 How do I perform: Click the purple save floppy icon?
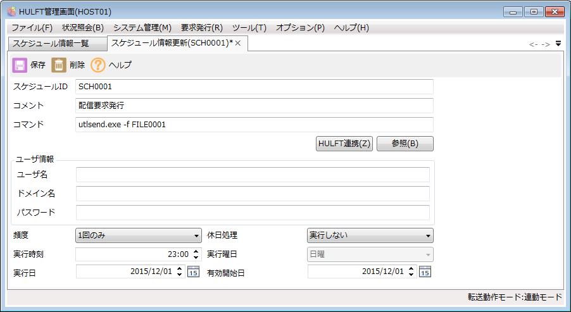tap(20, 65)
